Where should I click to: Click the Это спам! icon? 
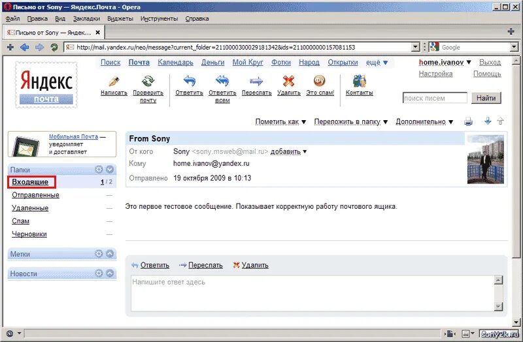tap(320, 81)
